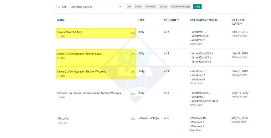Show more operating systems for MXconfig
Screen dimensions: 271x138
coord(195,130)
